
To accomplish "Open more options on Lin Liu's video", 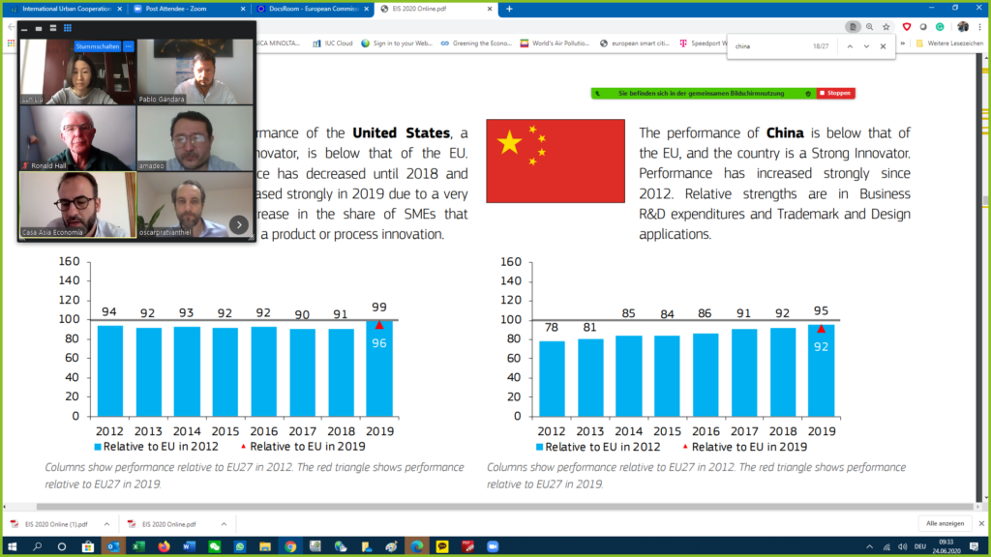I will [128, 46].
